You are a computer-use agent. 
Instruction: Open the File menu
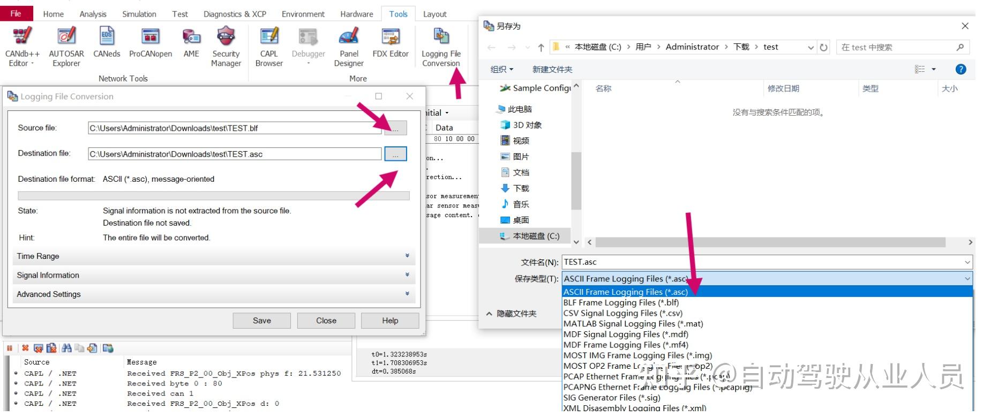[17, 14]
